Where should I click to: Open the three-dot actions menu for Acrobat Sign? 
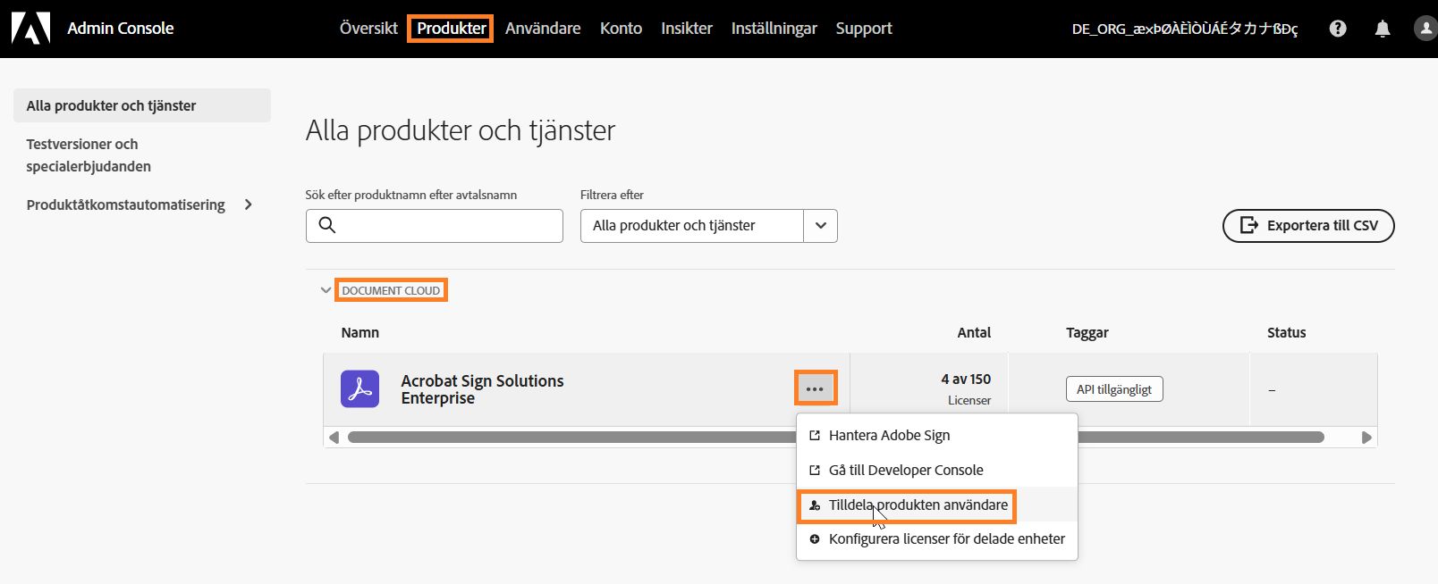[815, 388]
